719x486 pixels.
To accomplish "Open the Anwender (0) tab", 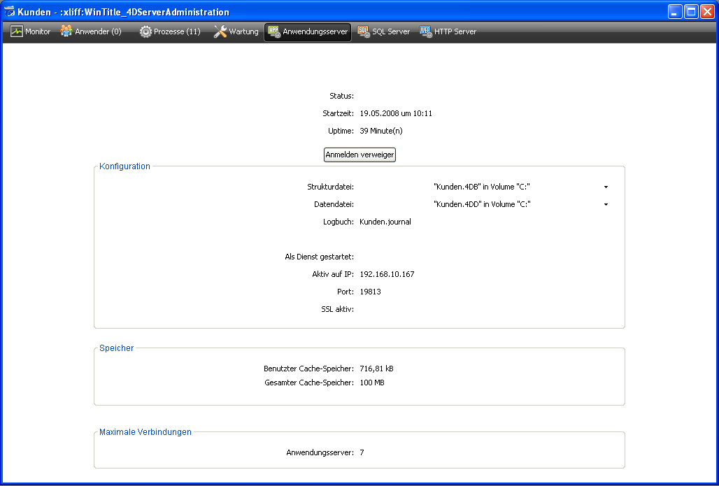I will 91,31.
